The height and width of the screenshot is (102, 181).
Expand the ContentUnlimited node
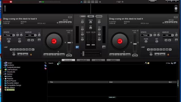pos(4,67)
